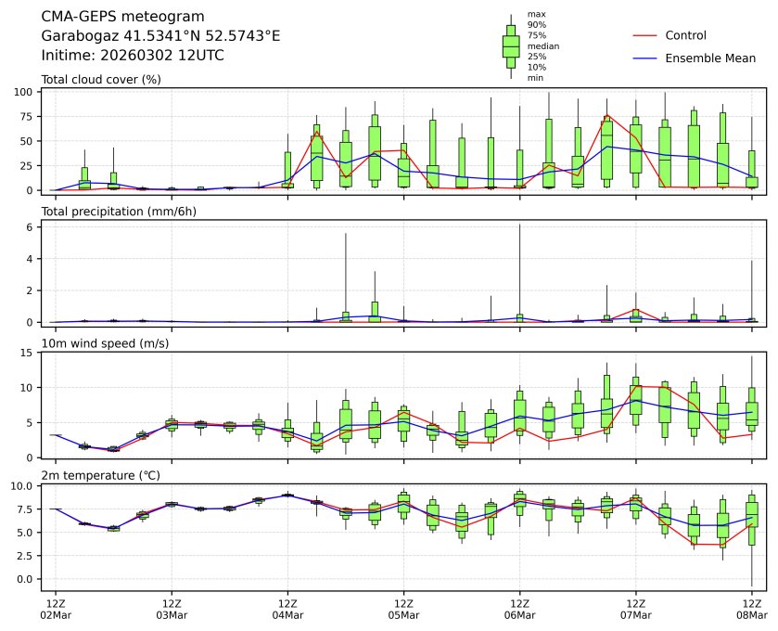Click the 12Z 08Mar time axis label
This screenshot has width=778, height=631.
[x=751, y=609]
